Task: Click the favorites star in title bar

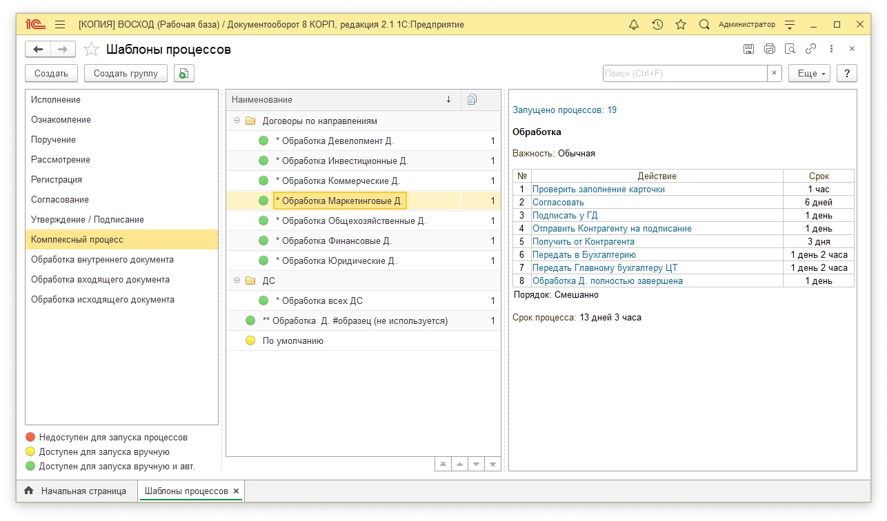Action: pyautogui.click(x=681, y=25)
